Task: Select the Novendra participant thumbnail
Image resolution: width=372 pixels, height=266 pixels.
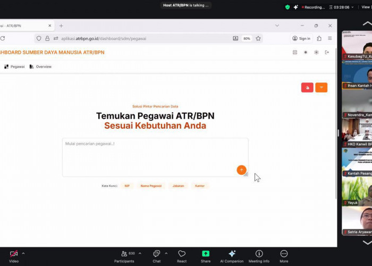Action: click(x=357, y=104)
